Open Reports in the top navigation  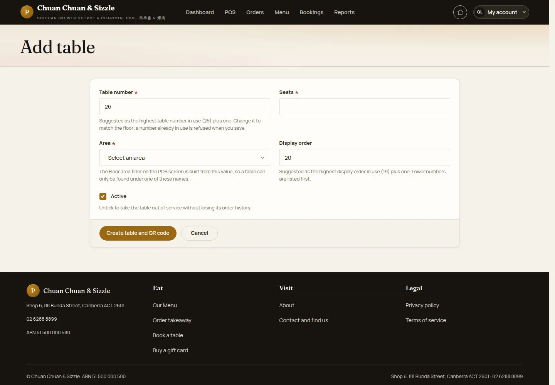pos(344,12)
